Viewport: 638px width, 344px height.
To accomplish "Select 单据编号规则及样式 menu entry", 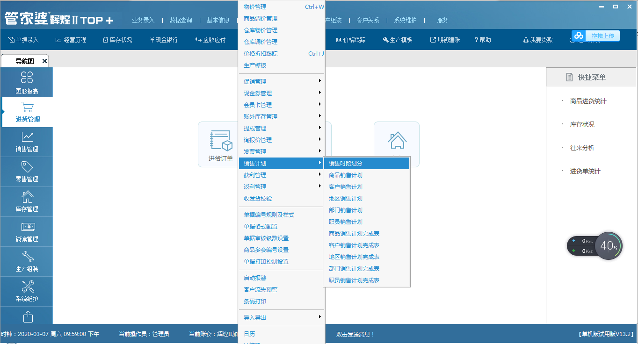I will point(282,215).
